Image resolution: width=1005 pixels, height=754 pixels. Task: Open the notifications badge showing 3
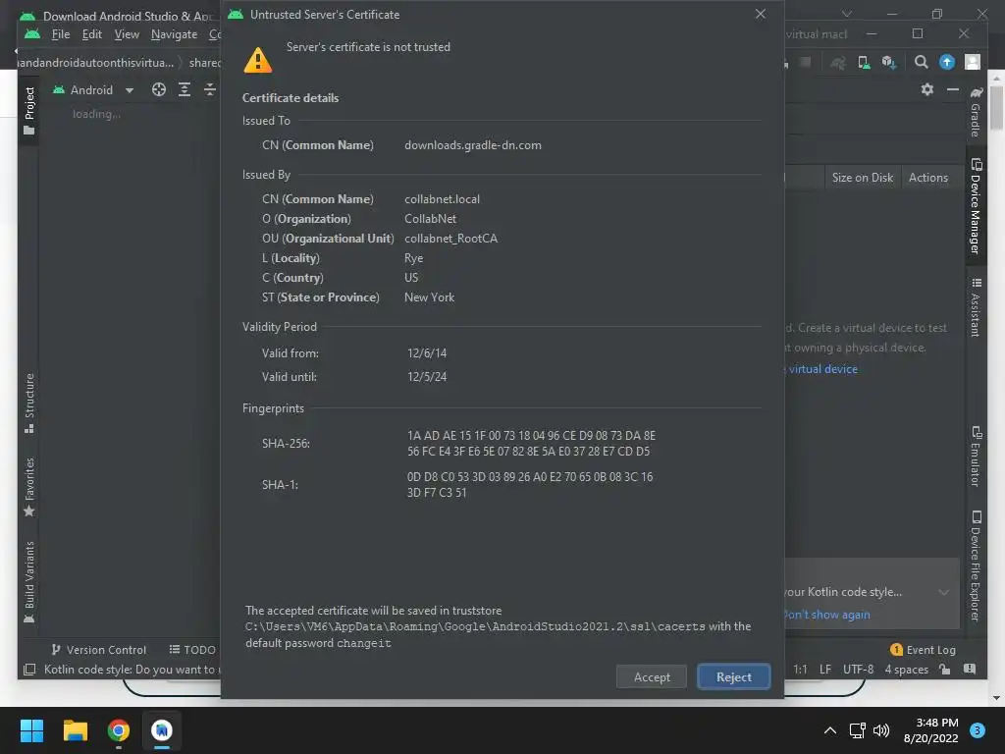[977, 730]
